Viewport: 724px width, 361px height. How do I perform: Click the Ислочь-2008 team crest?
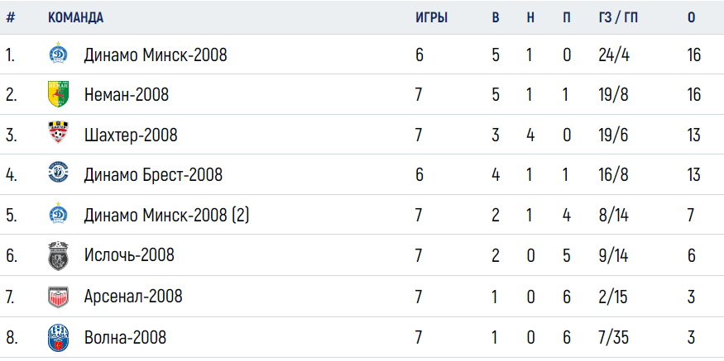[x=59, y=255]
